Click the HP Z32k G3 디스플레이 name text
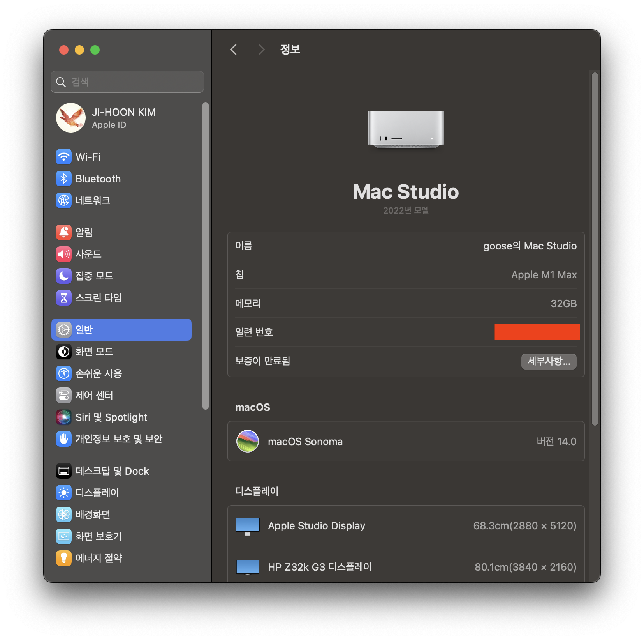 (320, 567)
